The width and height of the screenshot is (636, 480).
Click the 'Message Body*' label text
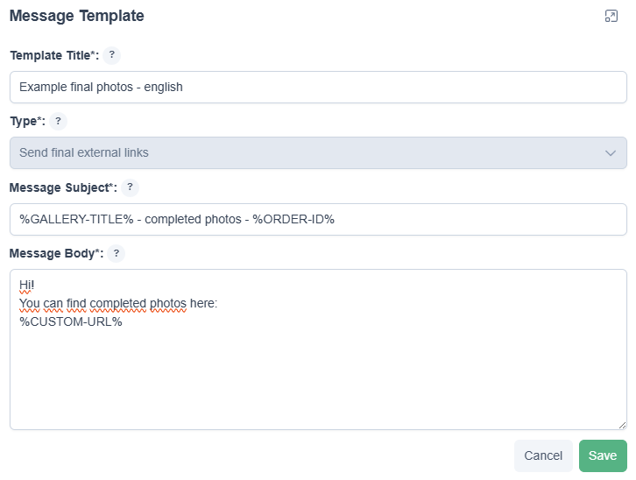56,253
